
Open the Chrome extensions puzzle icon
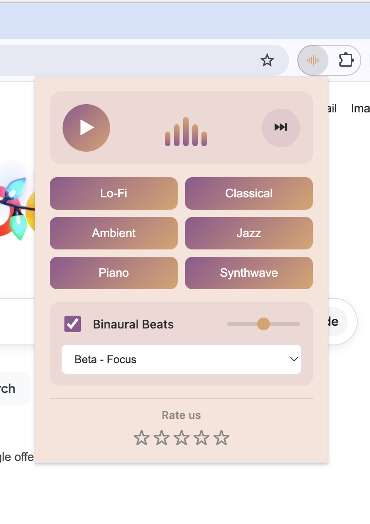[x=345, y=60]
